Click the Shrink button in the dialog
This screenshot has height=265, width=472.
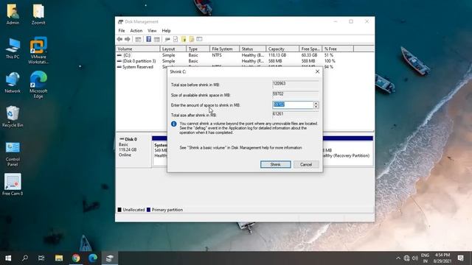tap(275, 164)
